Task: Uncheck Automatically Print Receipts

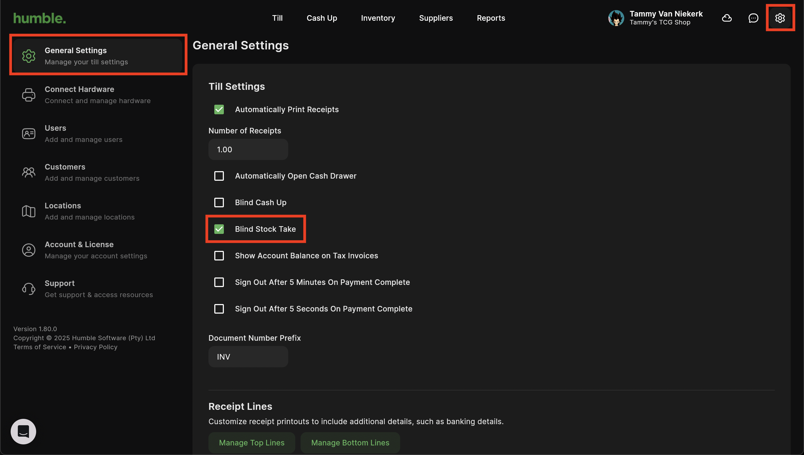Action: (219, 110)
